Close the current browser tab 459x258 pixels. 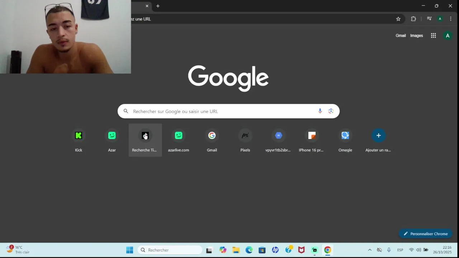(x=147, y=6)
